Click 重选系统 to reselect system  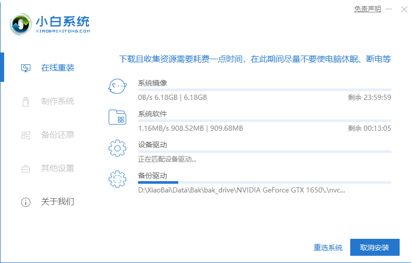(x=328, y=248)
